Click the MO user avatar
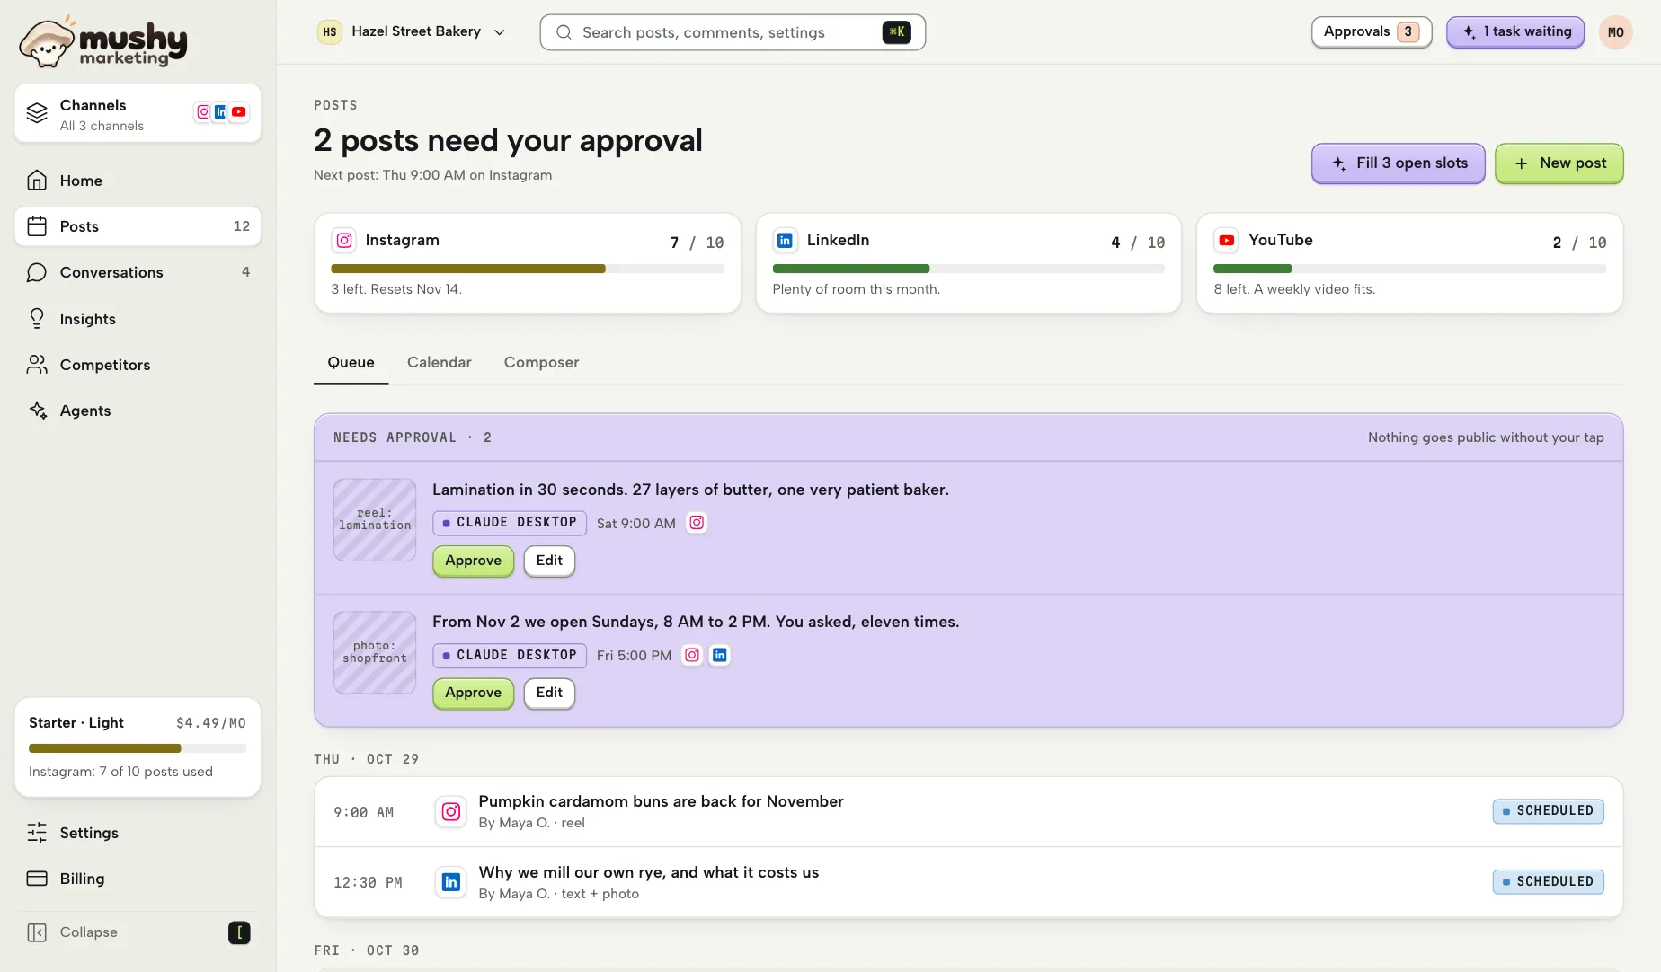 pos(1615,32)
